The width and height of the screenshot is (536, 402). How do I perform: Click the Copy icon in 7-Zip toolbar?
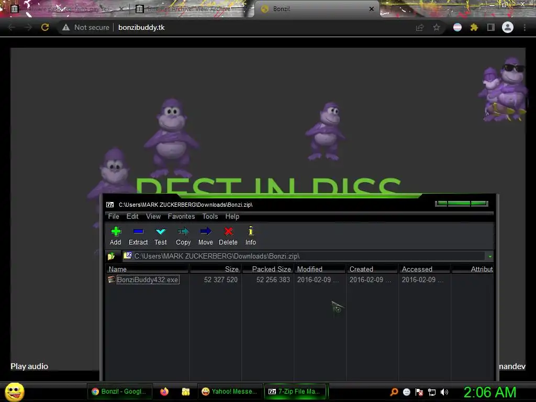(183, 236)
